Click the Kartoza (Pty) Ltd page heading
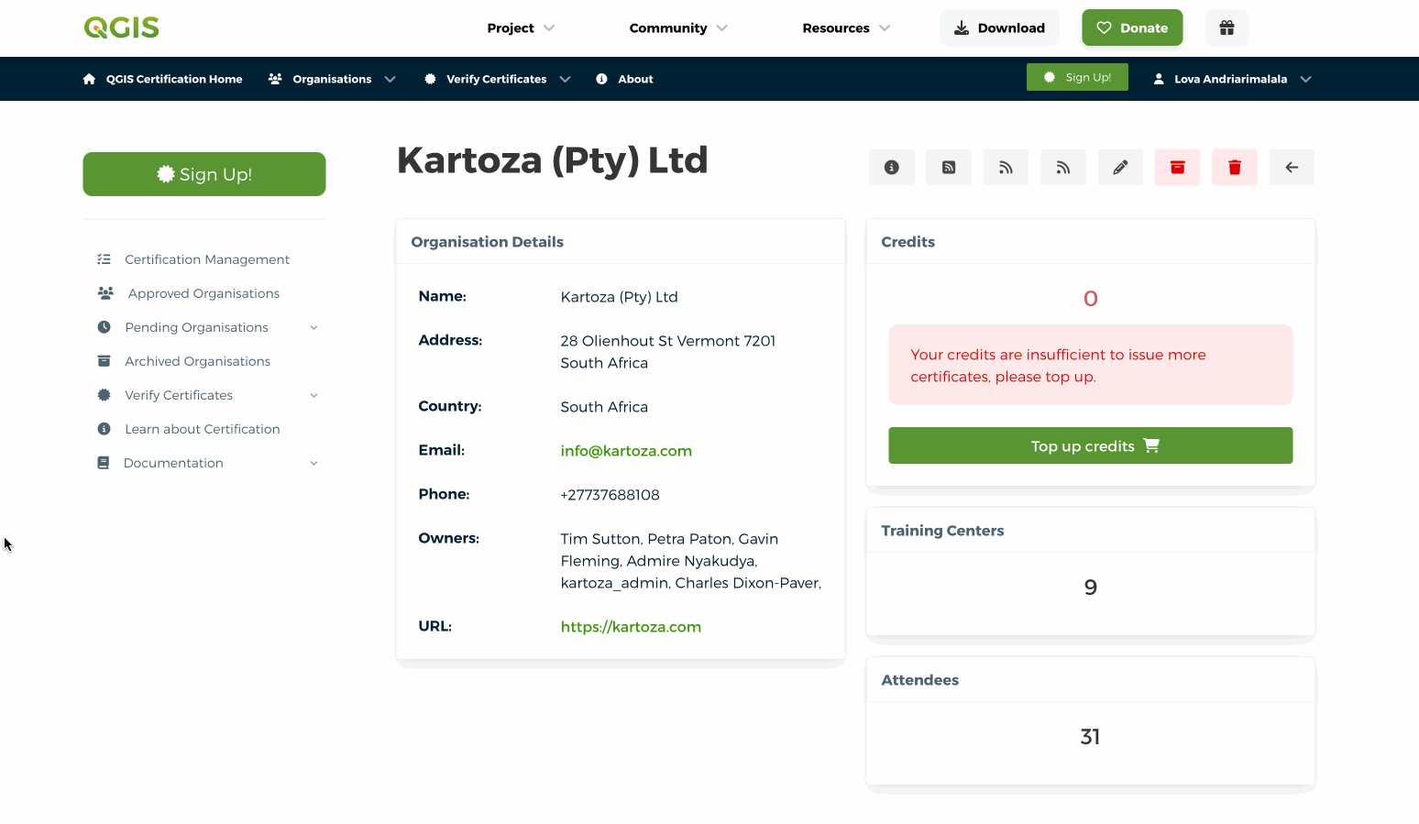Viewport: 1419px width, 824px height. click(x=553, y=160)
